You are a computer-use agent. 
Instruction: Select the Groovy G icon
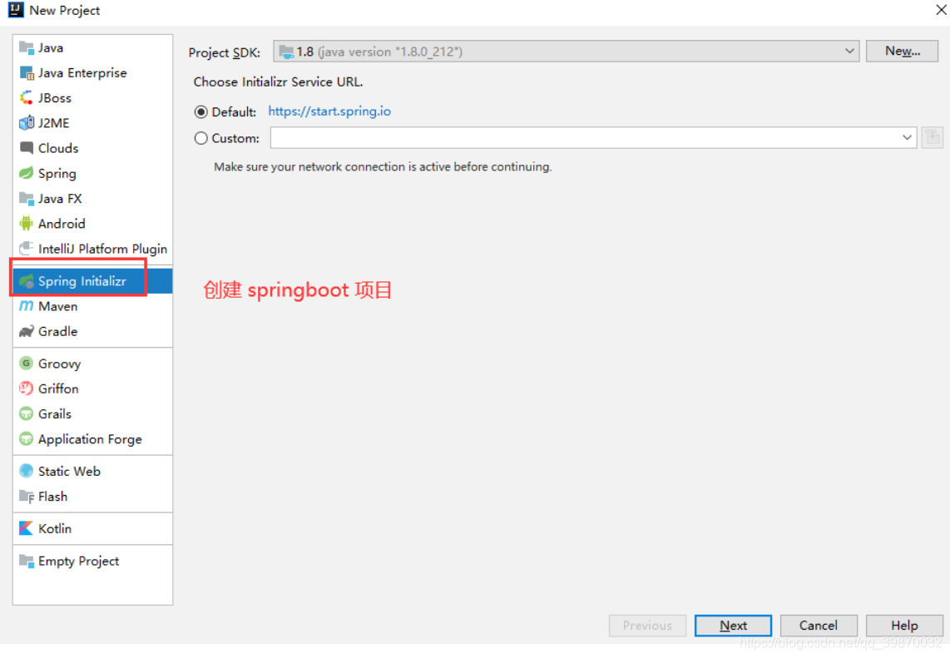(x=26, y=364)
